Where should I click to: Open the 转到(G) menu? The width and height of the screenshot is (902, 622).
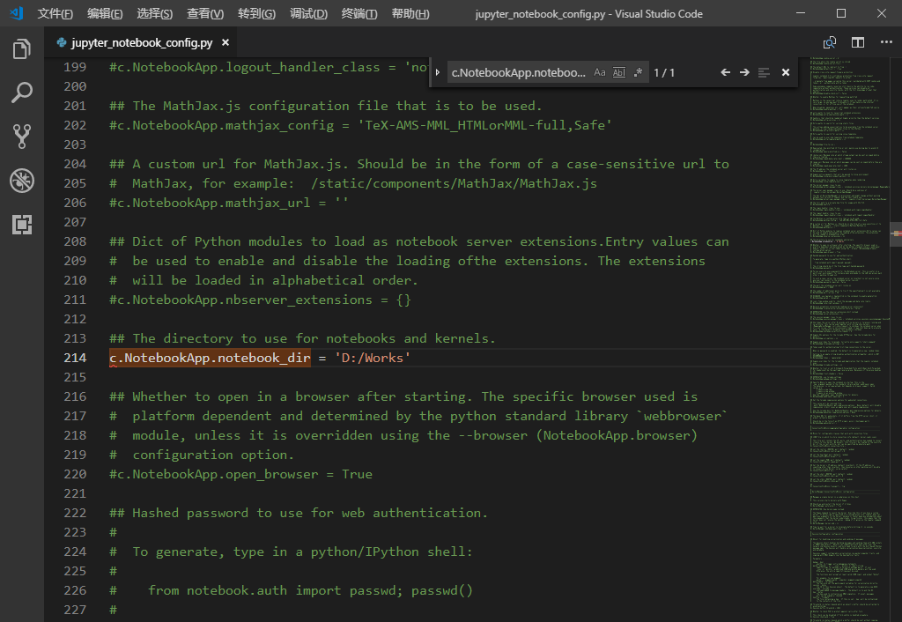pyautogui.click(x=256, y=14)
